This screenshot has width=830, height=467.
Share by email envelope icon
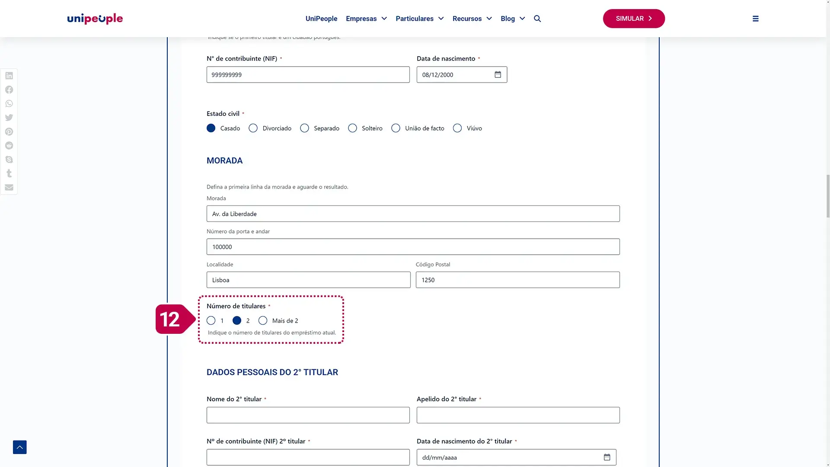coord(9,187)
